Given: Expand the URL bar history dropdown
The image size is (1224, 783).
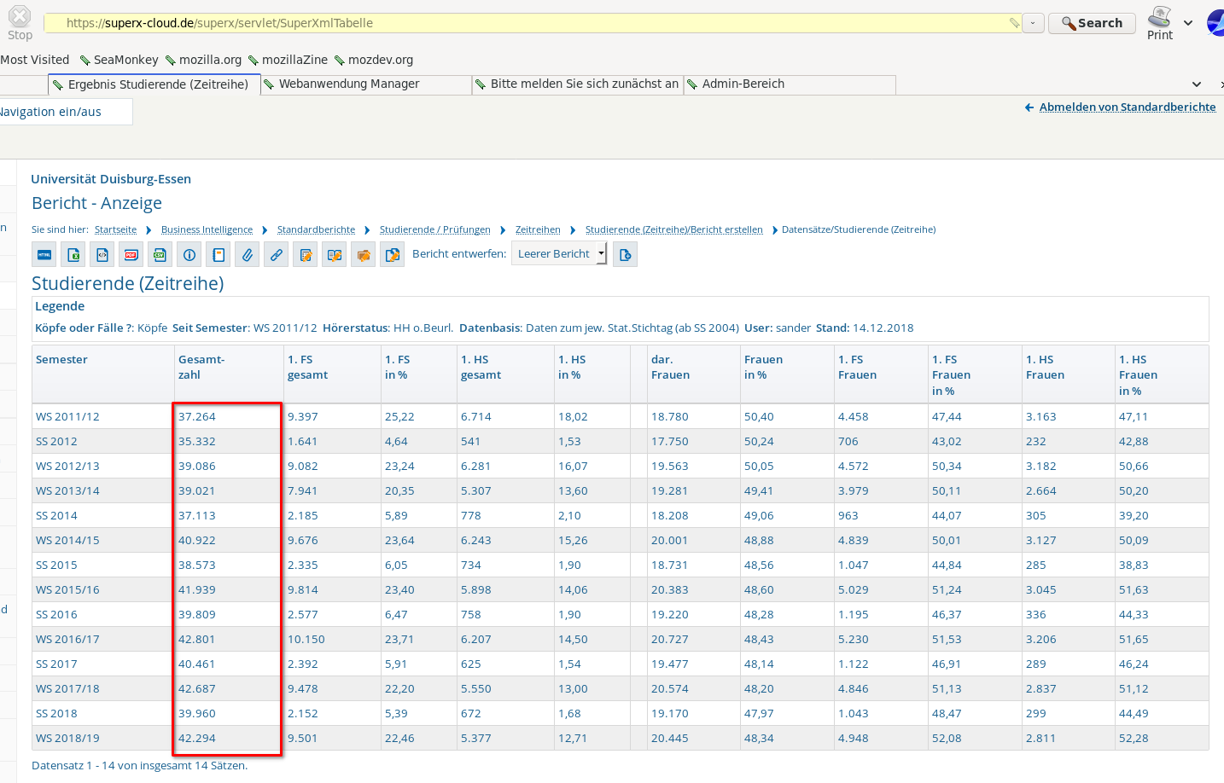Looking at the screenshot, I should (x=1033, y=23).
